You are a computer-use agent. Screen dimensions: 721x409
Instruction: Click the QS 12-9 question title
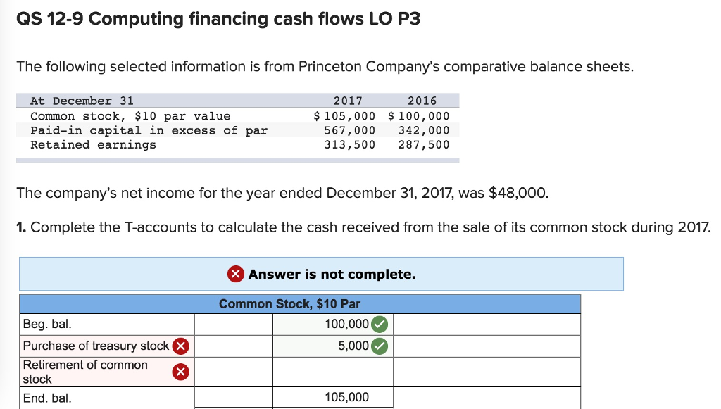218,19
